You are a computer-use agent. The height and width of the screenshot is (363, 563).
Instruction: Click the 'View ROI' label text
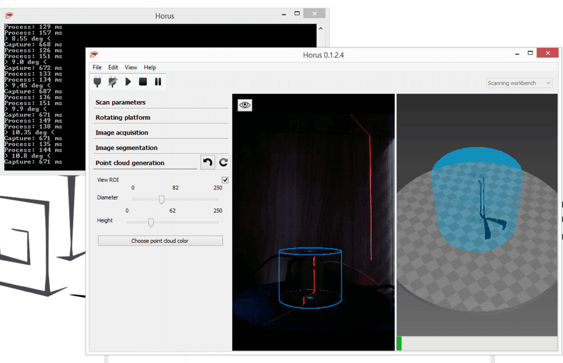pyautogui.click(x=108, y=180)
